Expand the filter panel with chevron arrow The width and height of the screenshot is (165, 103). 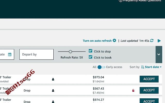(159, 54)
